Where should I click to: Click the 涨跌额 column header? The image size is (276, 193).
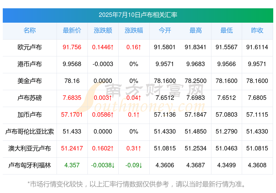103,30
